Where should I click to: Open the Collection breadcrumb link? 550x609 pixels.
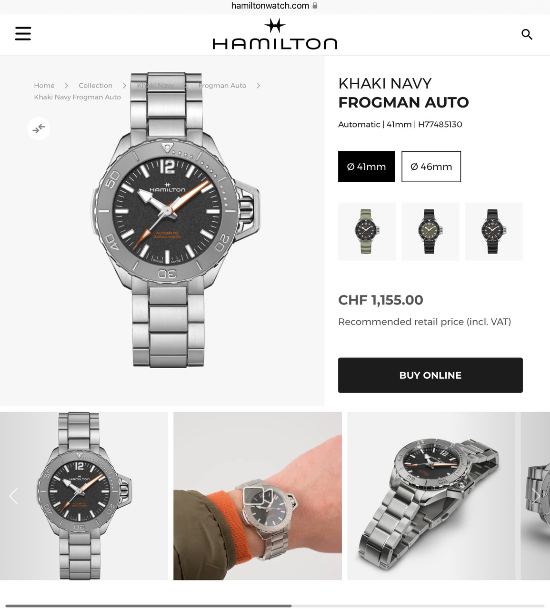[x=95, y=86]
